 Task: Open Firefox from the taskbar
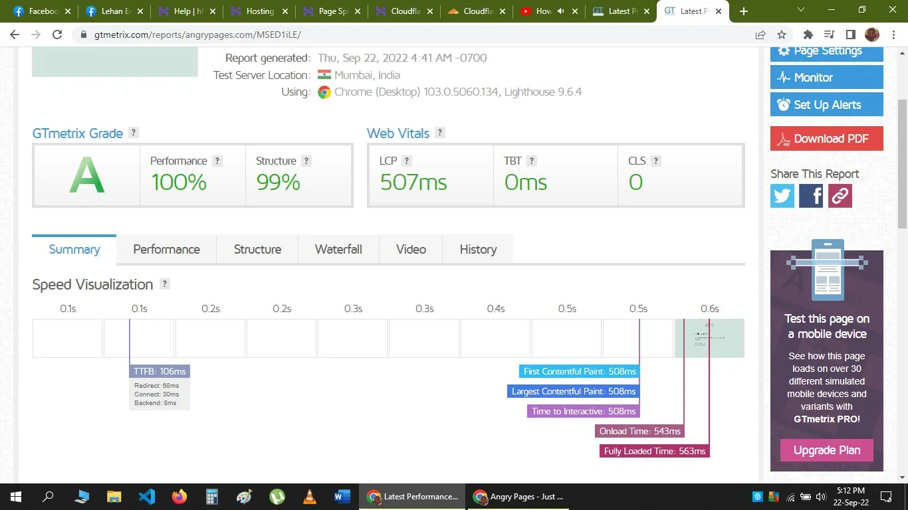[179, 496]
